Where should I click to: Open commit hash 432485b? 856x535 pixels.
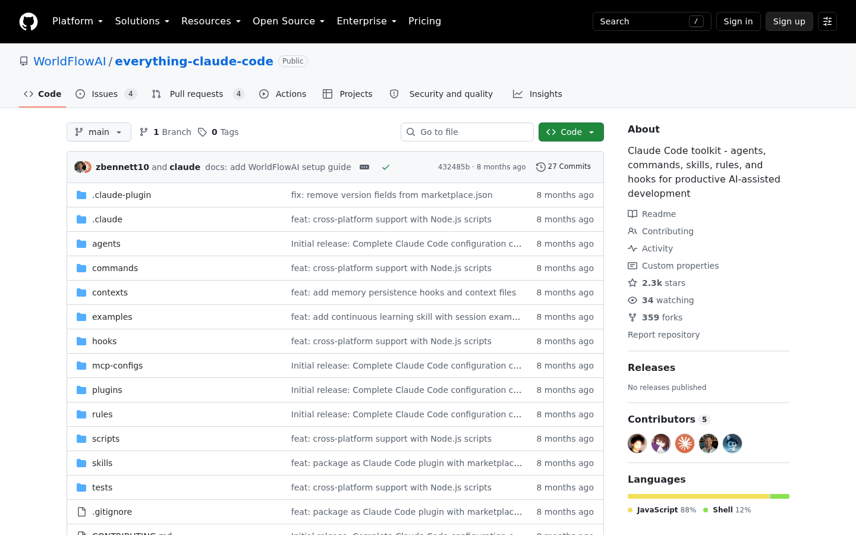pos(454,167)
